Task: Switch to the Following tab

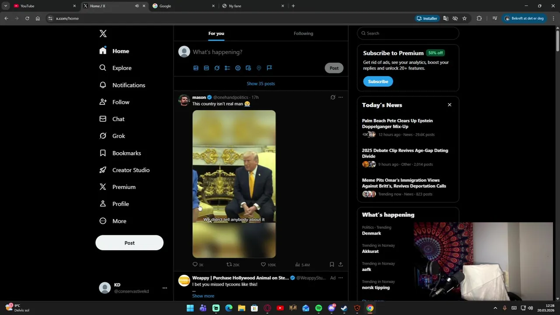Action: click(304, 33)
